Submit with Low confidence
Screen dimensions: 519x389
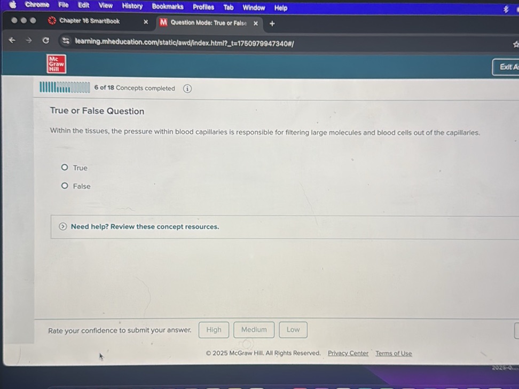tap(293, 330)
